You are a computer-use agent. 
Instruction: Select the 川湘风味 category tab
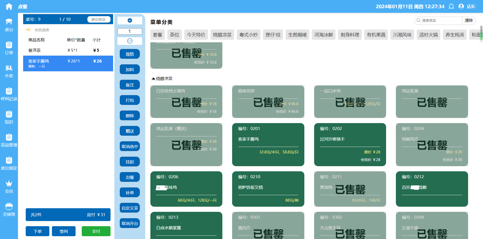(x=402, y=35)
